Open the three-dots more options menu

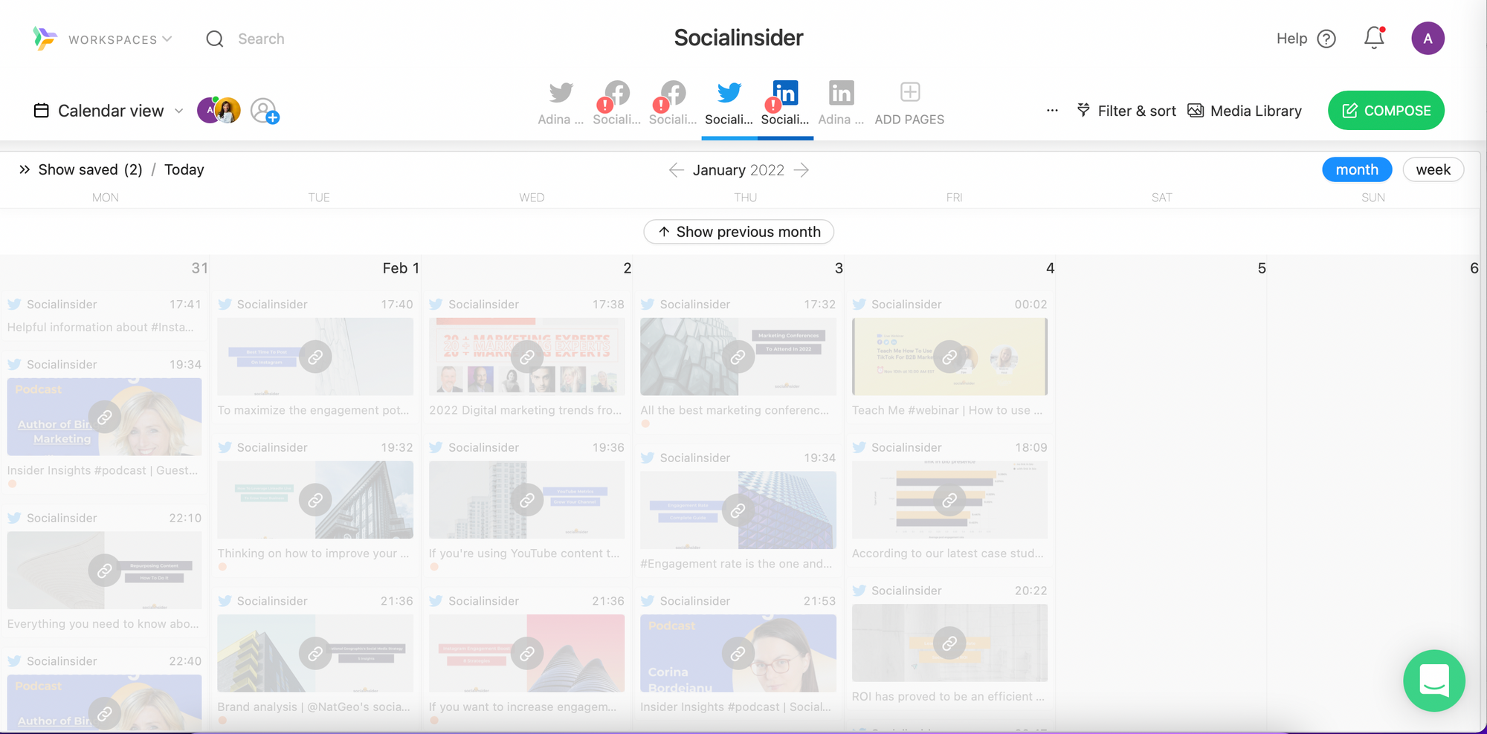pos(1052,111)
